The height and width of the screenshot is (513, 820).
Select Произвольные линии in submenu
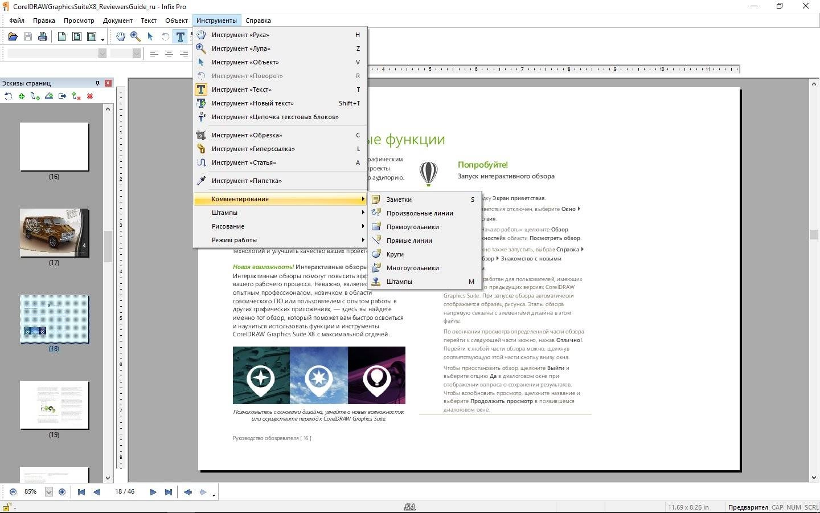425,213
